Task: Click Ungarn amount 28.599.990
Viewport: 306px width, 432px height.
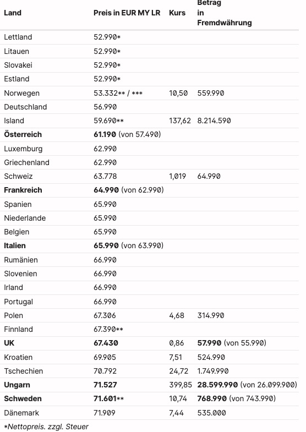Action: (x=217, y=385)
